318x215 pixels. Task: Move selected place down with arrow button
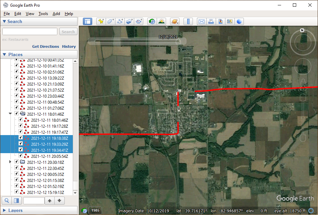pyautogui.click(x=59, y=201)
